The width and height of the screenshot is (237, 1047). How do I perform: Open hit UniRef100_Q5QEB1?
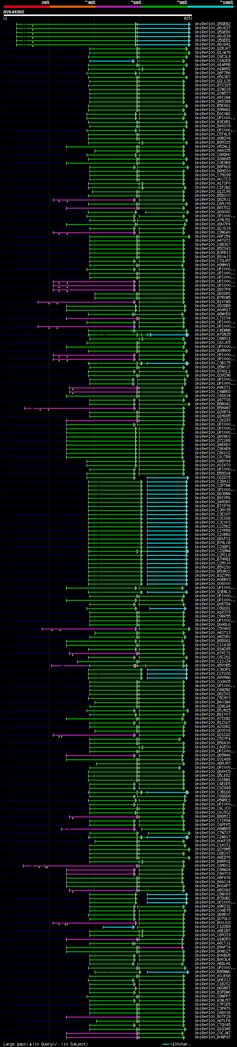point(213,40)
